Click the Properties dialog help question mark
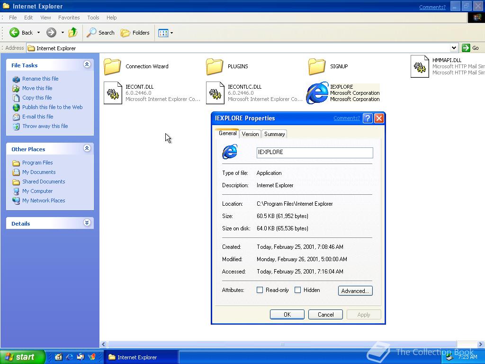This screenshot has width=485, height=364. (368, 118)
